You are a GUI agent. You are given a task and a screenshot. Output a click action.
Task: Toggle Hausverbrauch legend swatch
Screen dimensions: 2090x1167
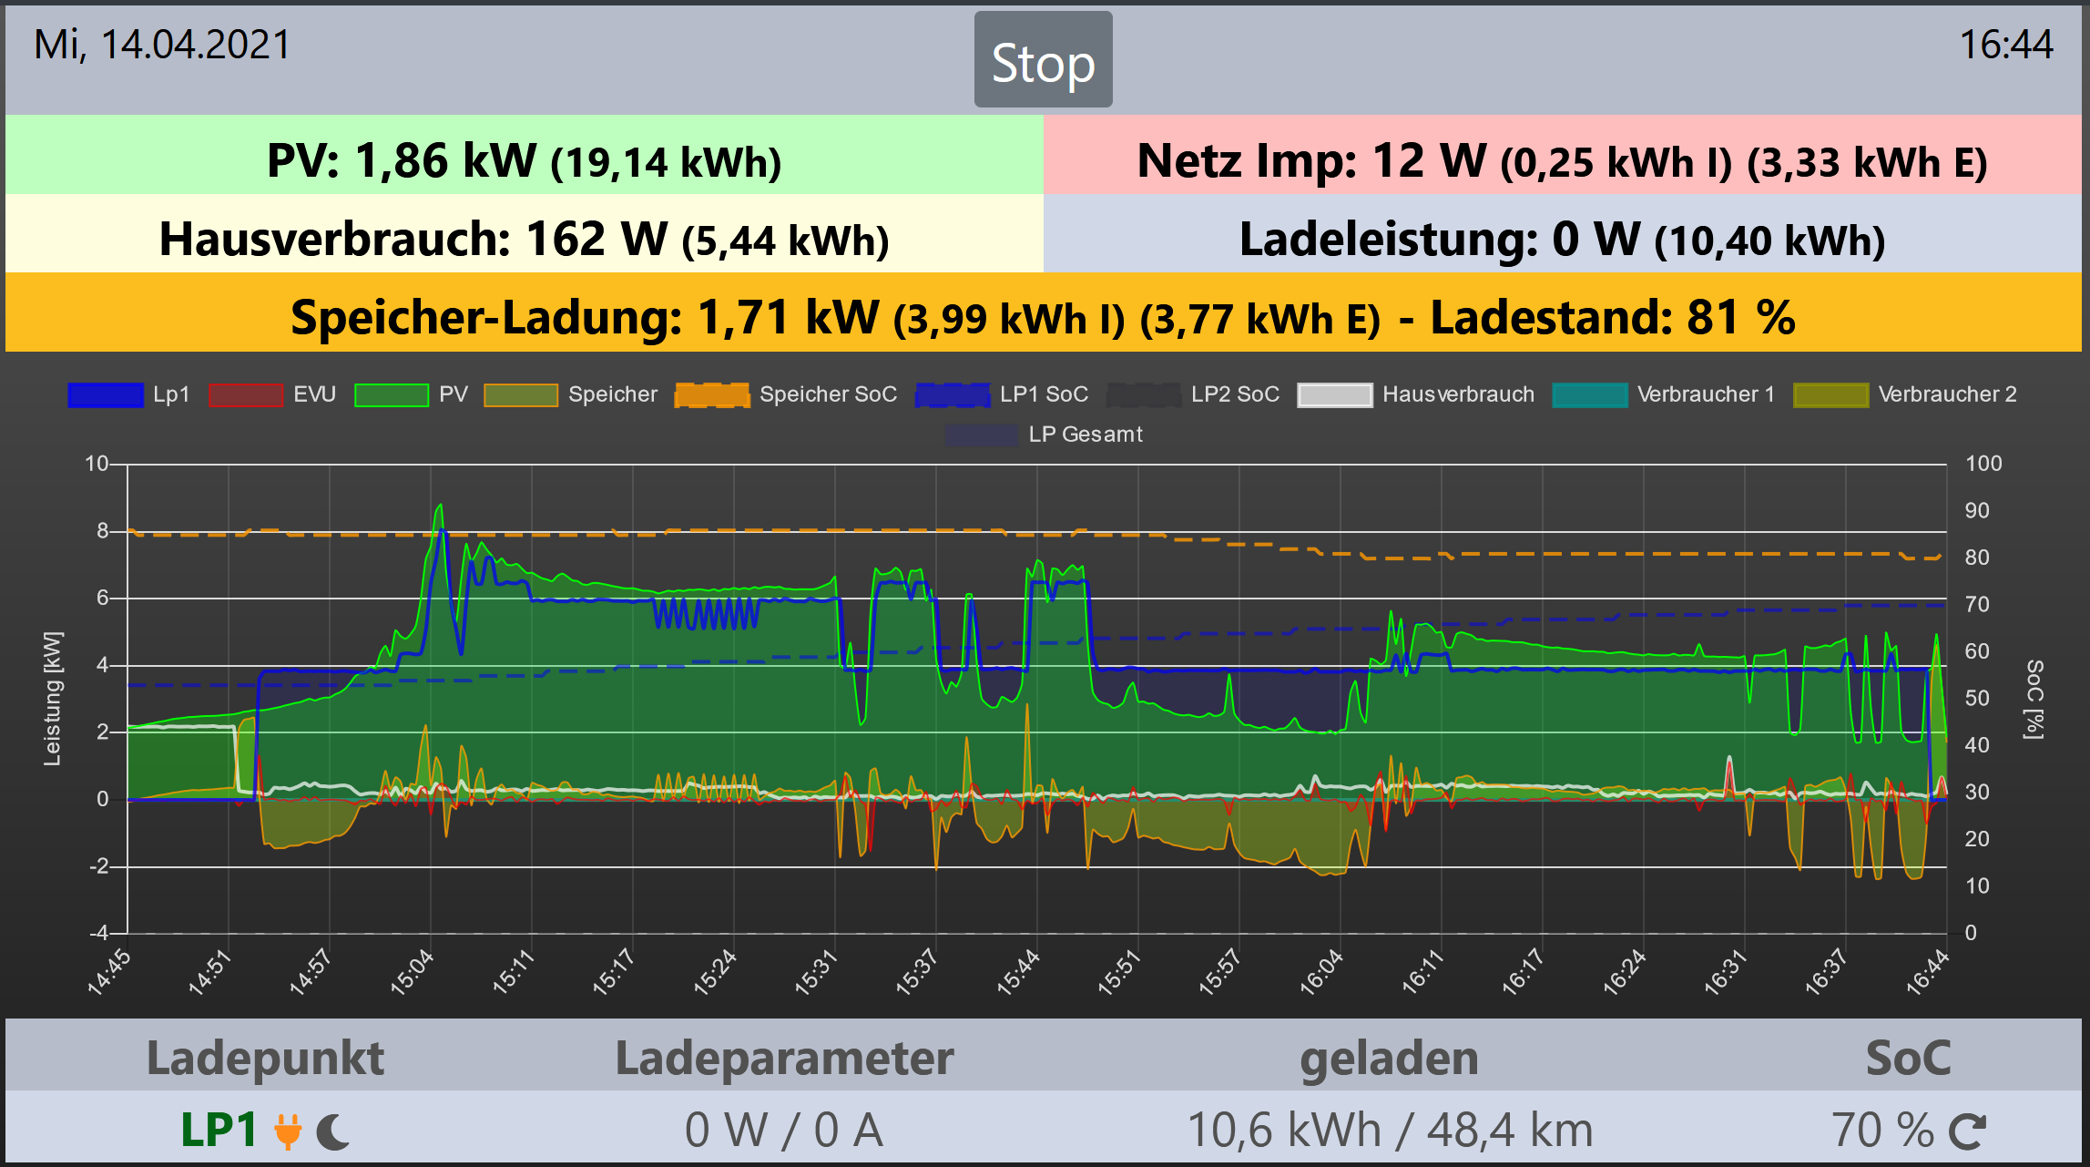tap(1335, 394)
